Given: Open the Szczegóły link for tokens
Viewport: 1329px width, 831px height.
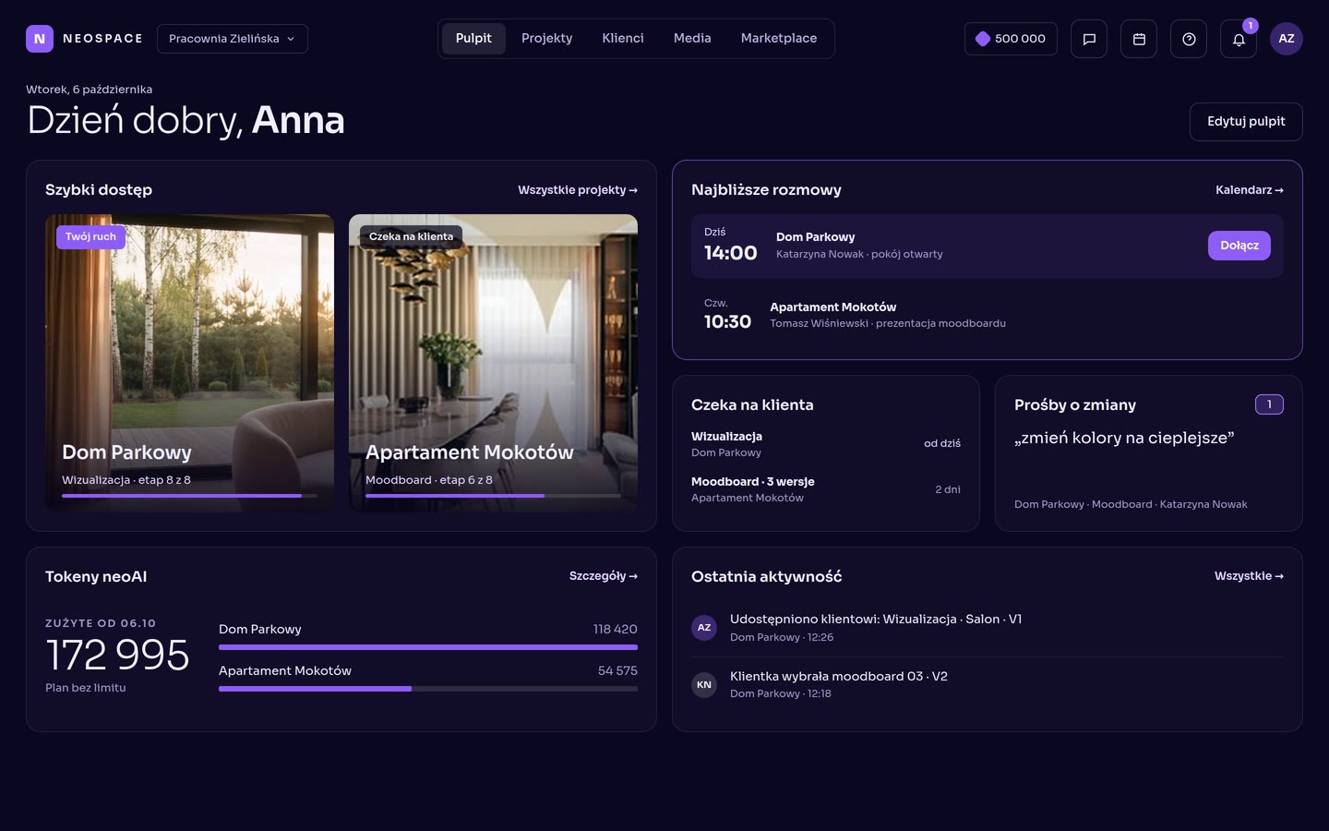Looking at the screenshot, I should pos(604,576).
